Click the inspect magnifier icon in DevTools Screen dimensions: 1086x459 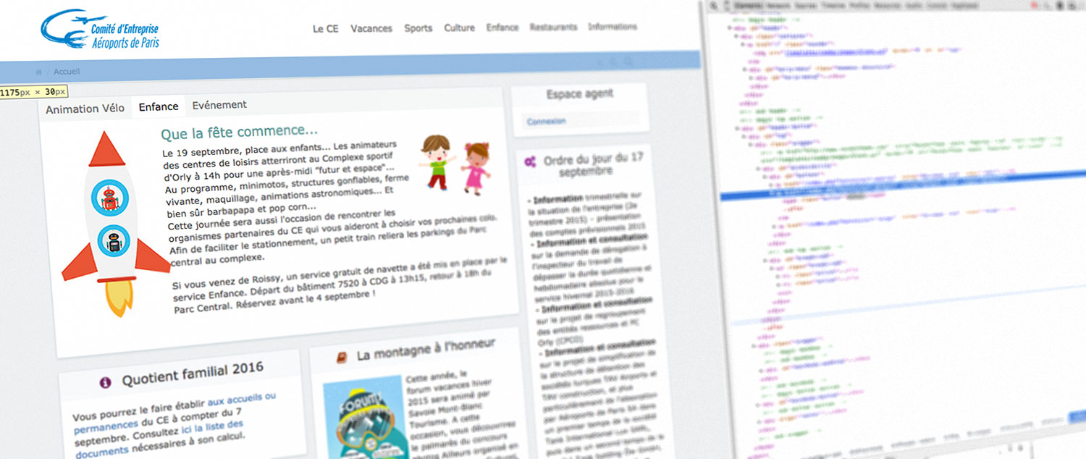(714, 5)
